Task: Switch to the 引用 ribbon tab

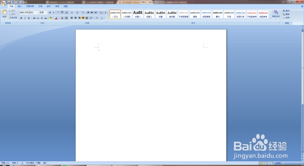Action: (x=40, y=6)
